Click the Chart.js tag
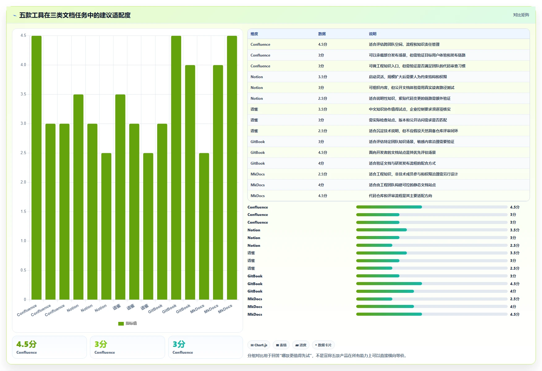 [x=259, y=345]
